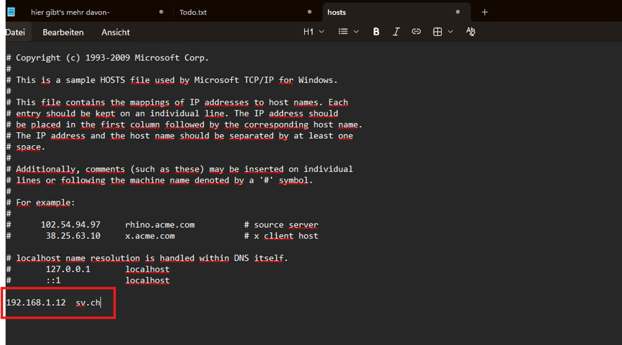The height and width of the screenshot is (345, 622).
Task: Expand the table options chevron
Action: 450,32
